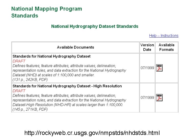The width and height of the screenshot is (184, 138).
Task: Select 07/1999 date in High Resolution row
Action: (x=147, y=98)
